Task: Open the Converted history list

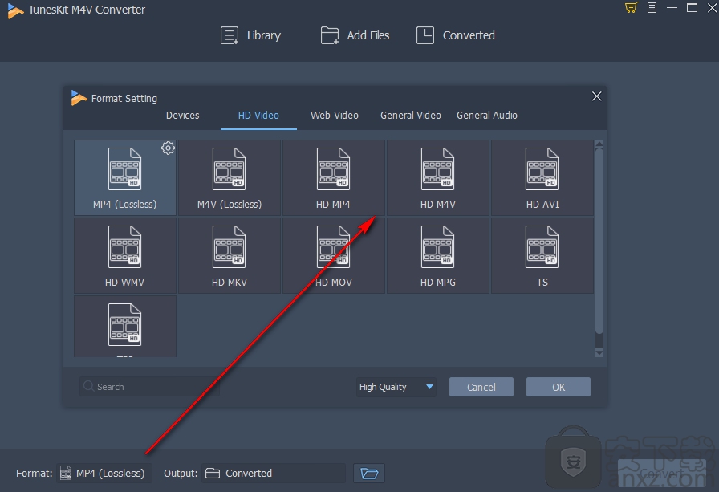Action: [455, 35]
